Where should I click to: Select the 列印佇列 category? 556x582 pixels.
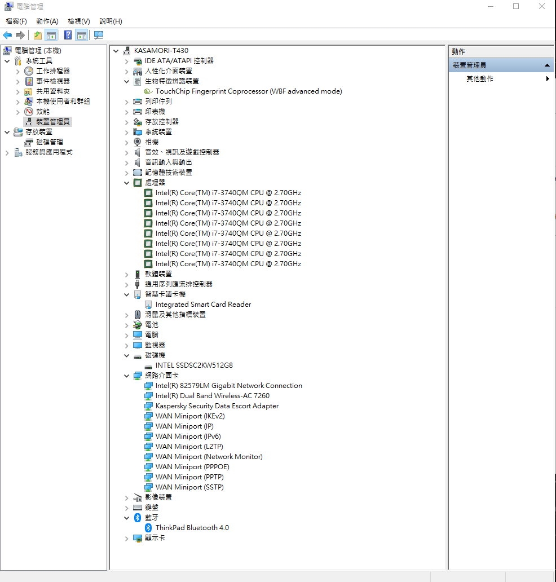tap(158, 102)
